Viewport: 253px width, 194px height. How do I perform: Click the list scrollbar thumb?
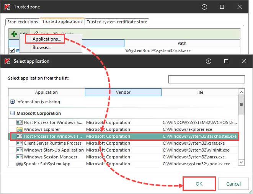[242, 104]
